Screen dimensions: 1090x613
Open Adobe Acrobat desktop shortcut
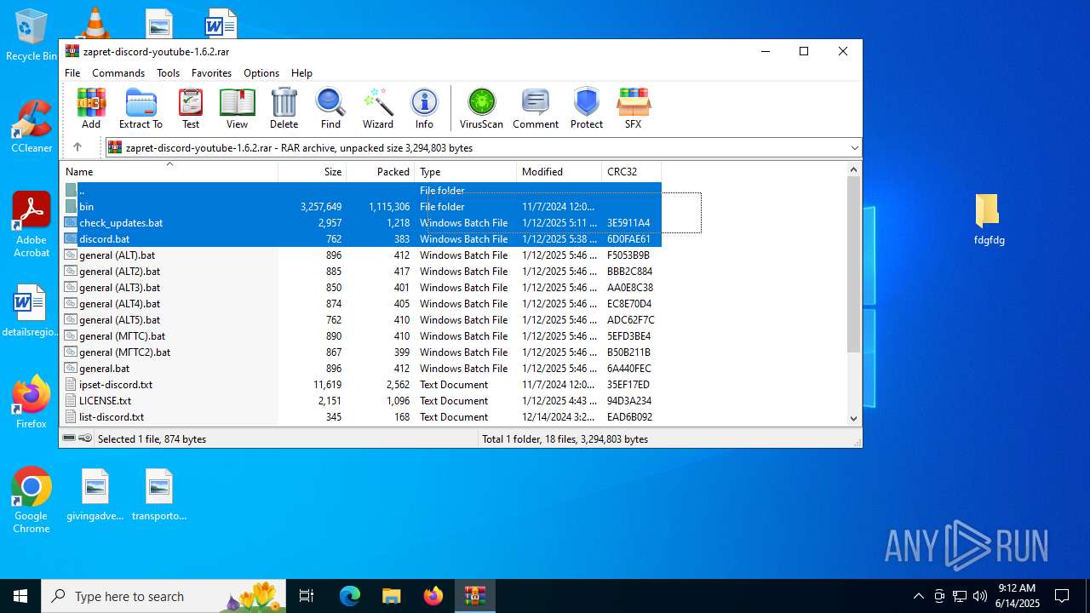tap(32, 225)
